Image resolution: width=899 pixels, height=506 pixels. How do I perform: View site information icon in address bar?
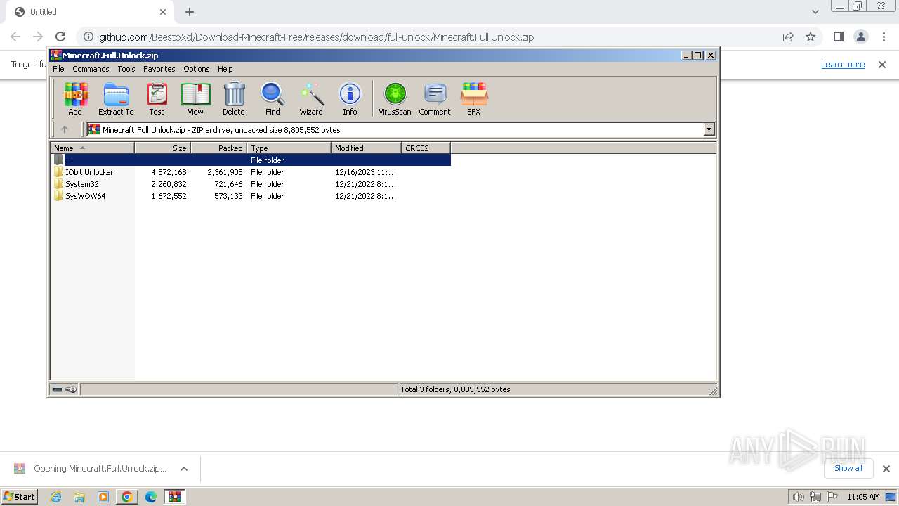[x=88, y=37]
